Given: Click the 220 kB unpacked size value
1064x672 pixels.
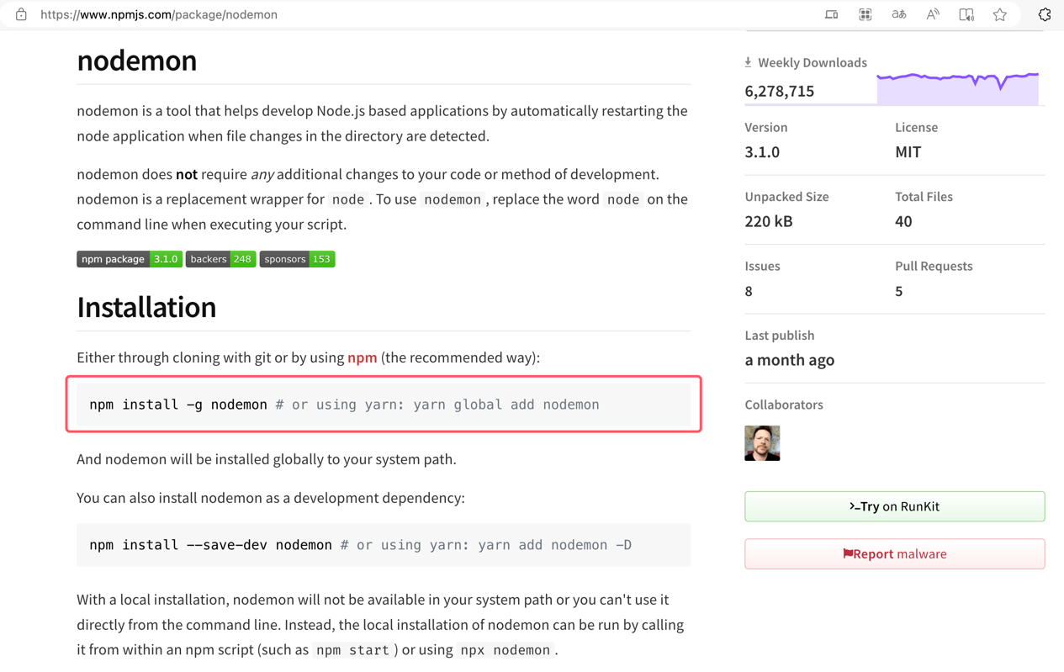Looking at the screenshot, I should coord(769,221).
